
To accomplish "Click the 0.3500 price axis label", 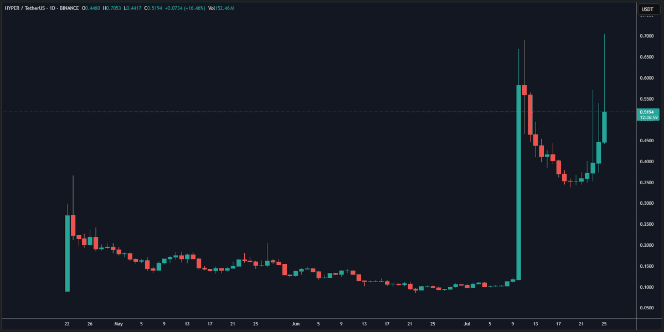I will (647, 183).
